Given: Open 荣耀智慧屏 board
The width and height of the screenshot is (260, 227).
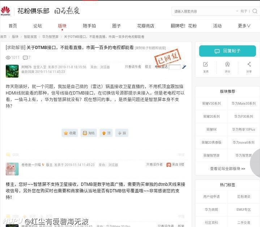Looking at the screenshot, I should [x=211, y=156].
